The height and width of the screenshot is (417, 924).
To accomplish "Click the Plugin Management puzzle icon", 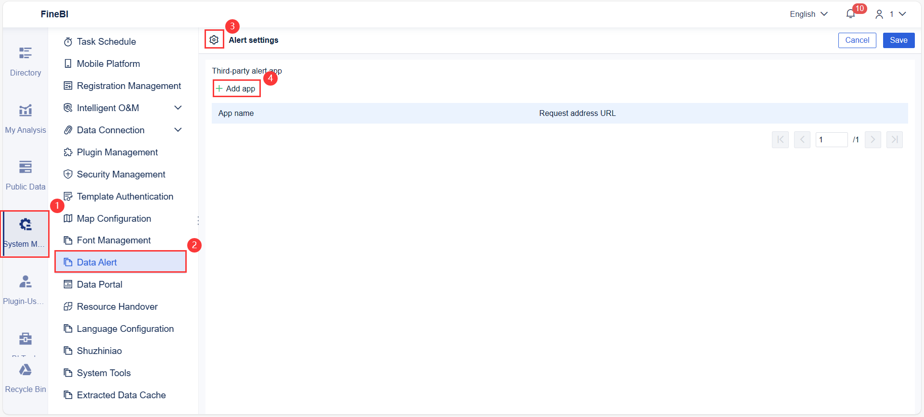I will [x=68, y=152].
